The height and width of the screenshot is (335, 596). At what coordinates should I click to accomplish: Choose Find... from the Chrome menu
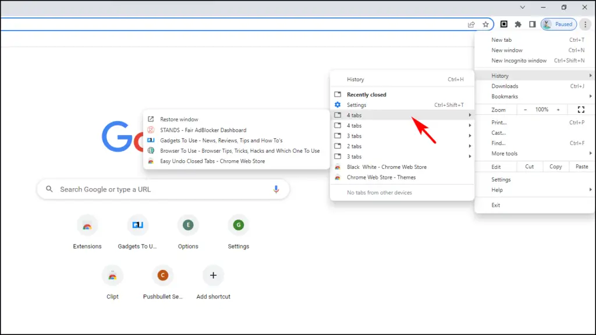pyautogui.click(x=534, y=143)
